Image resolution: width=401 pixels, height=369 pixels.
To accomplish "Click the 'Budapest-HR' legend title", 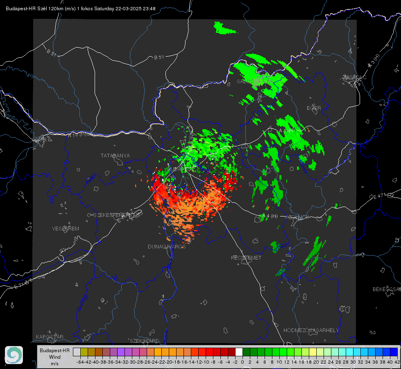I will (55, 351).
